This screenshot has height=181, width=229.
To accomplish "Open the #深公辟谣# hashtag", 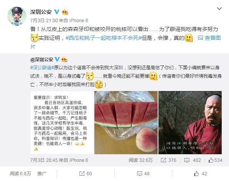I will (x=42, y=68).
